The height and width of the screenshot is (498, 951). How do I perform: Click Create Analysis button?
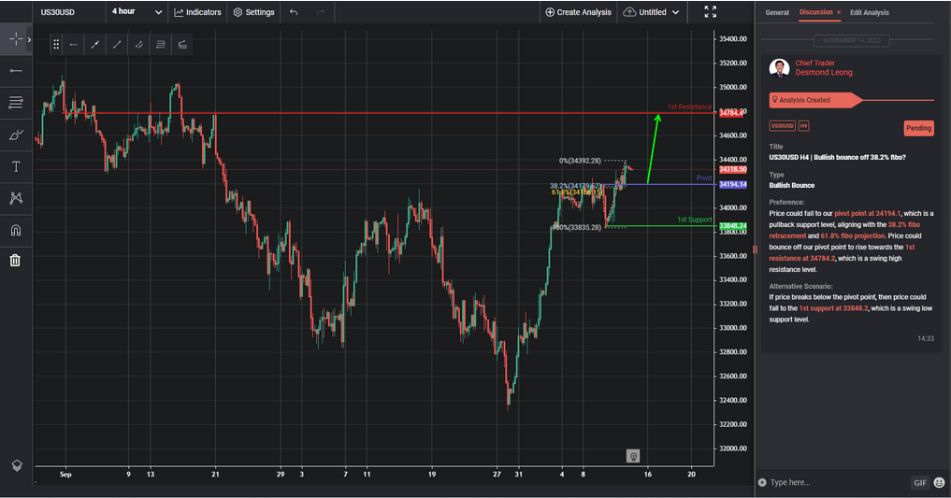578,12
